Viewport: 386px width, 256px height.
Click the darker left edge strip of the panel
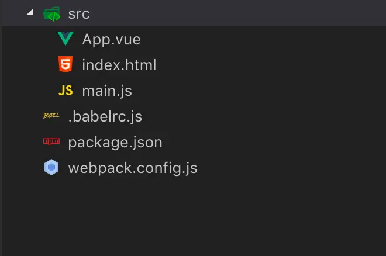click(x=1, y=141)
